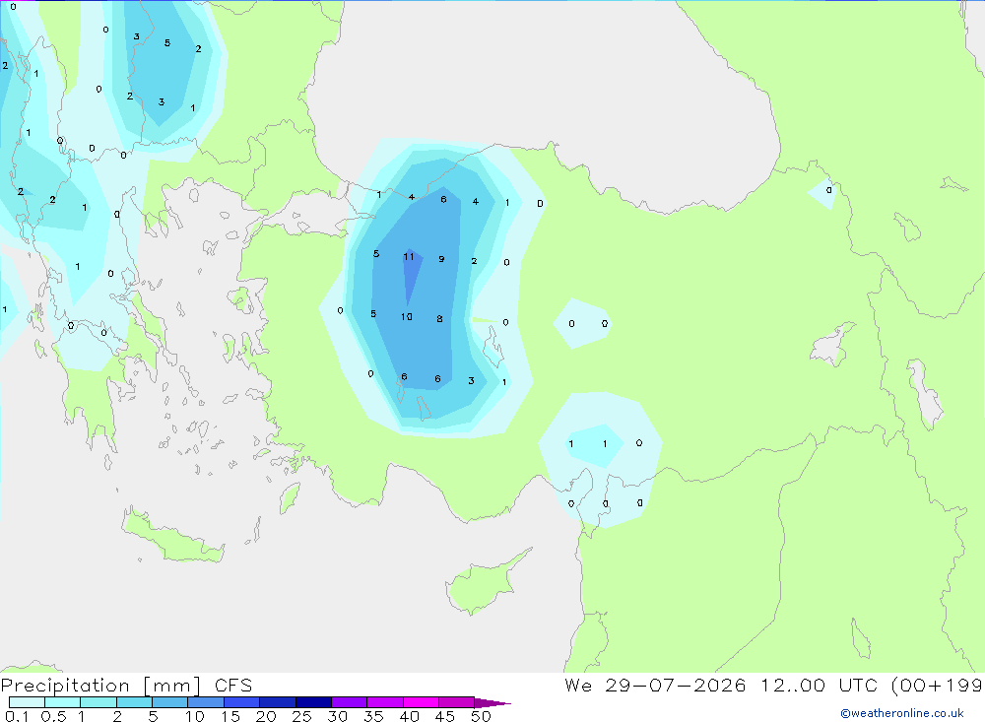Click the 30–35 mm purple legend swatch

[x=349, y=702]
